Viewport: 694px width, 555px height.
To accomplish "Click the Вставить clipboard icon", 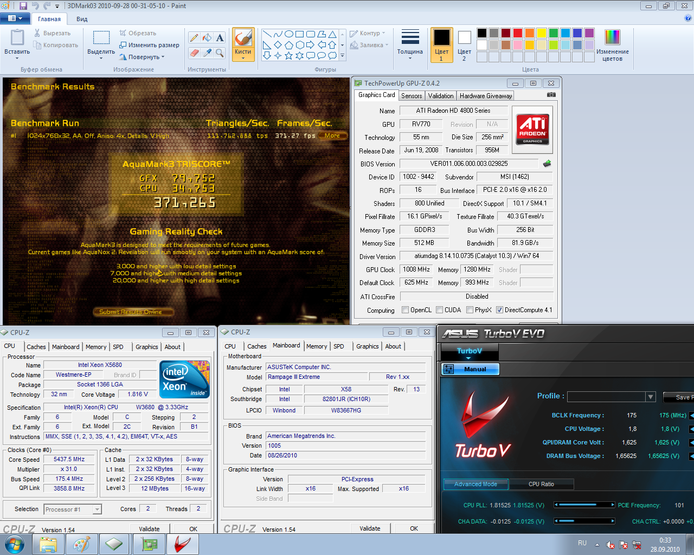I will [x=17, y=37].
